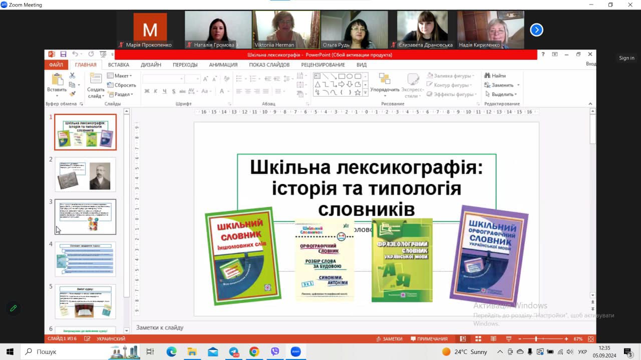Viewport: 641px width, 360px height.
Task: Click Sign in on the right
Action: tap(626, 58)
